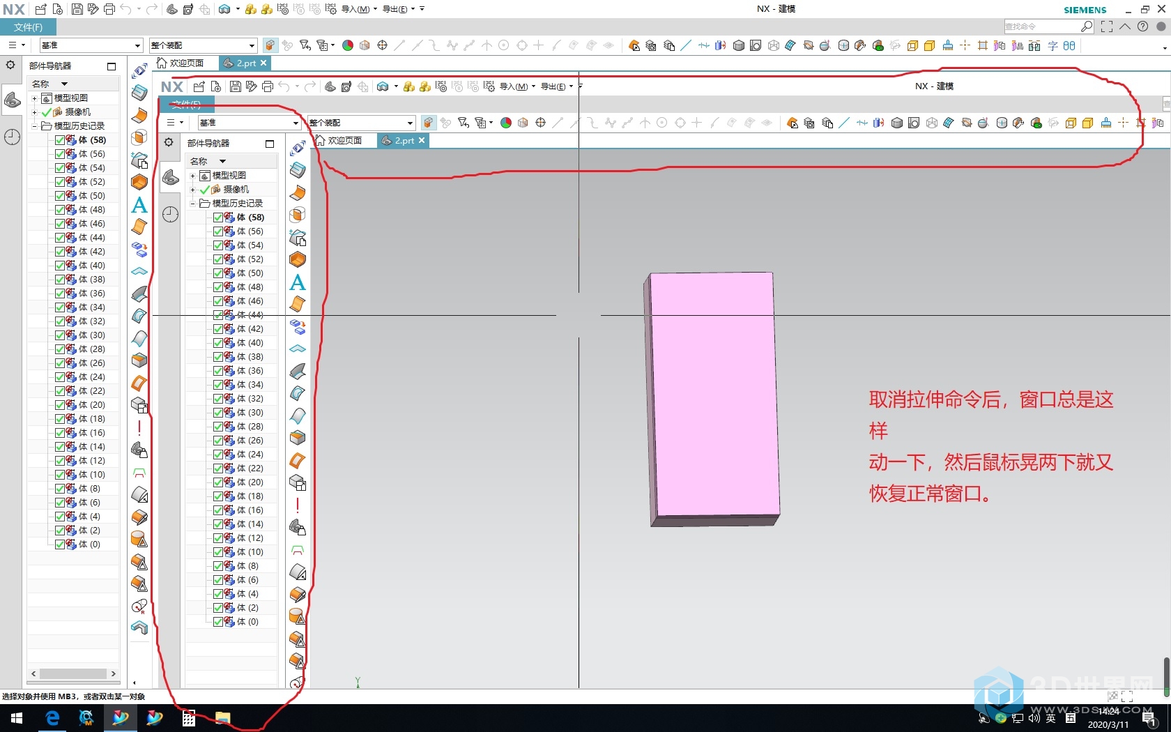Click the 字 text icon in the main top toolbar
Screen dimensions: 1171x732
(1053, 45)
